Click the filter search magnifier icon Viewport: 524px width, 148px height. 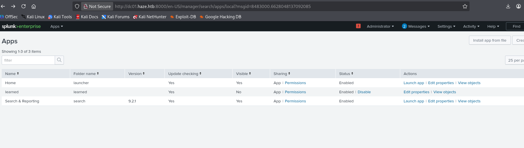point(59,60)
